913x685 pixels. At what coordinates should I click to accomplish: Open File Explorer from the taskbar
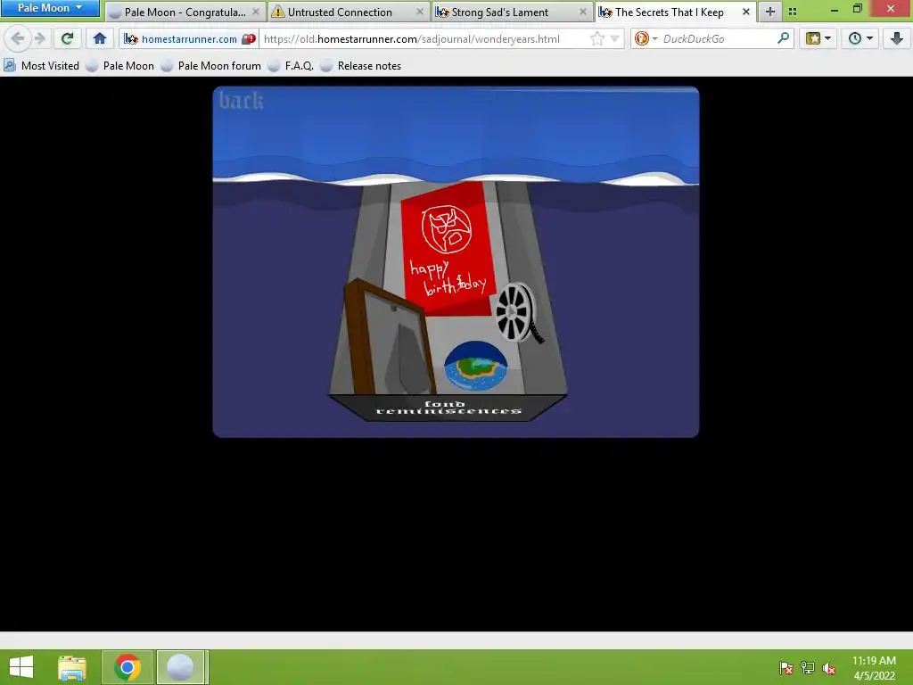pos(71,667)
